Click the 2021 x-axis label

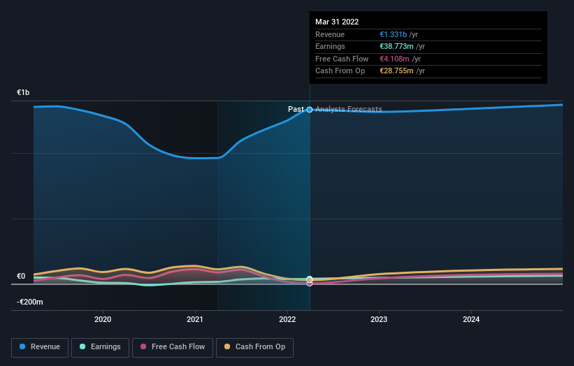pos(195,319)
